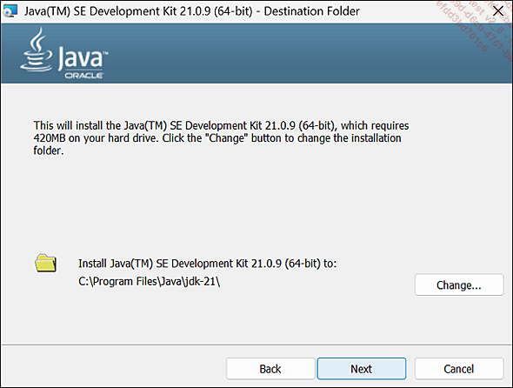Viewport: 513px width, 388px height.
Task: Click the window title Destination Folder text
Action: coord(312,11)
